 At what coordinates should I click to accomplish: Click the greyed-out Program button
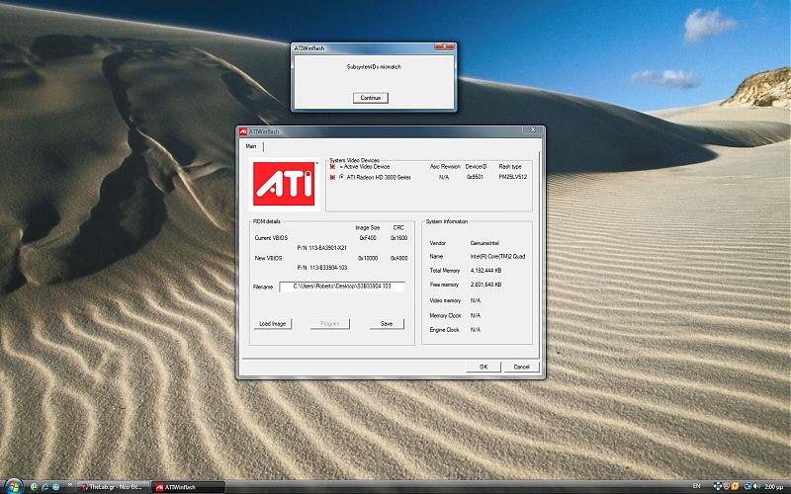pos(329,324)
